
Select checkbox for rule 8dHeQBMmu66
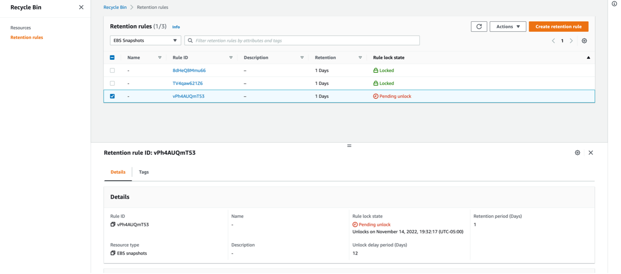point(112,70)
